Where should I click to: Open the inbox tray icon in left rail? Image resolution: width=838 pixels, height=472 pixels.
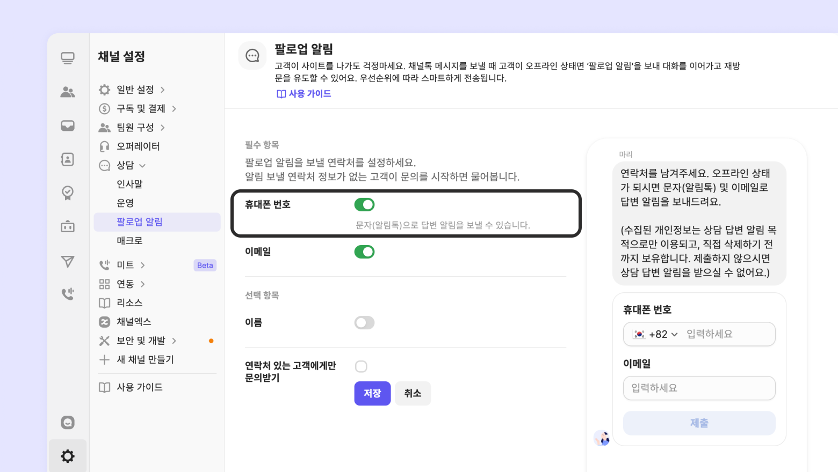coord(68,126)
